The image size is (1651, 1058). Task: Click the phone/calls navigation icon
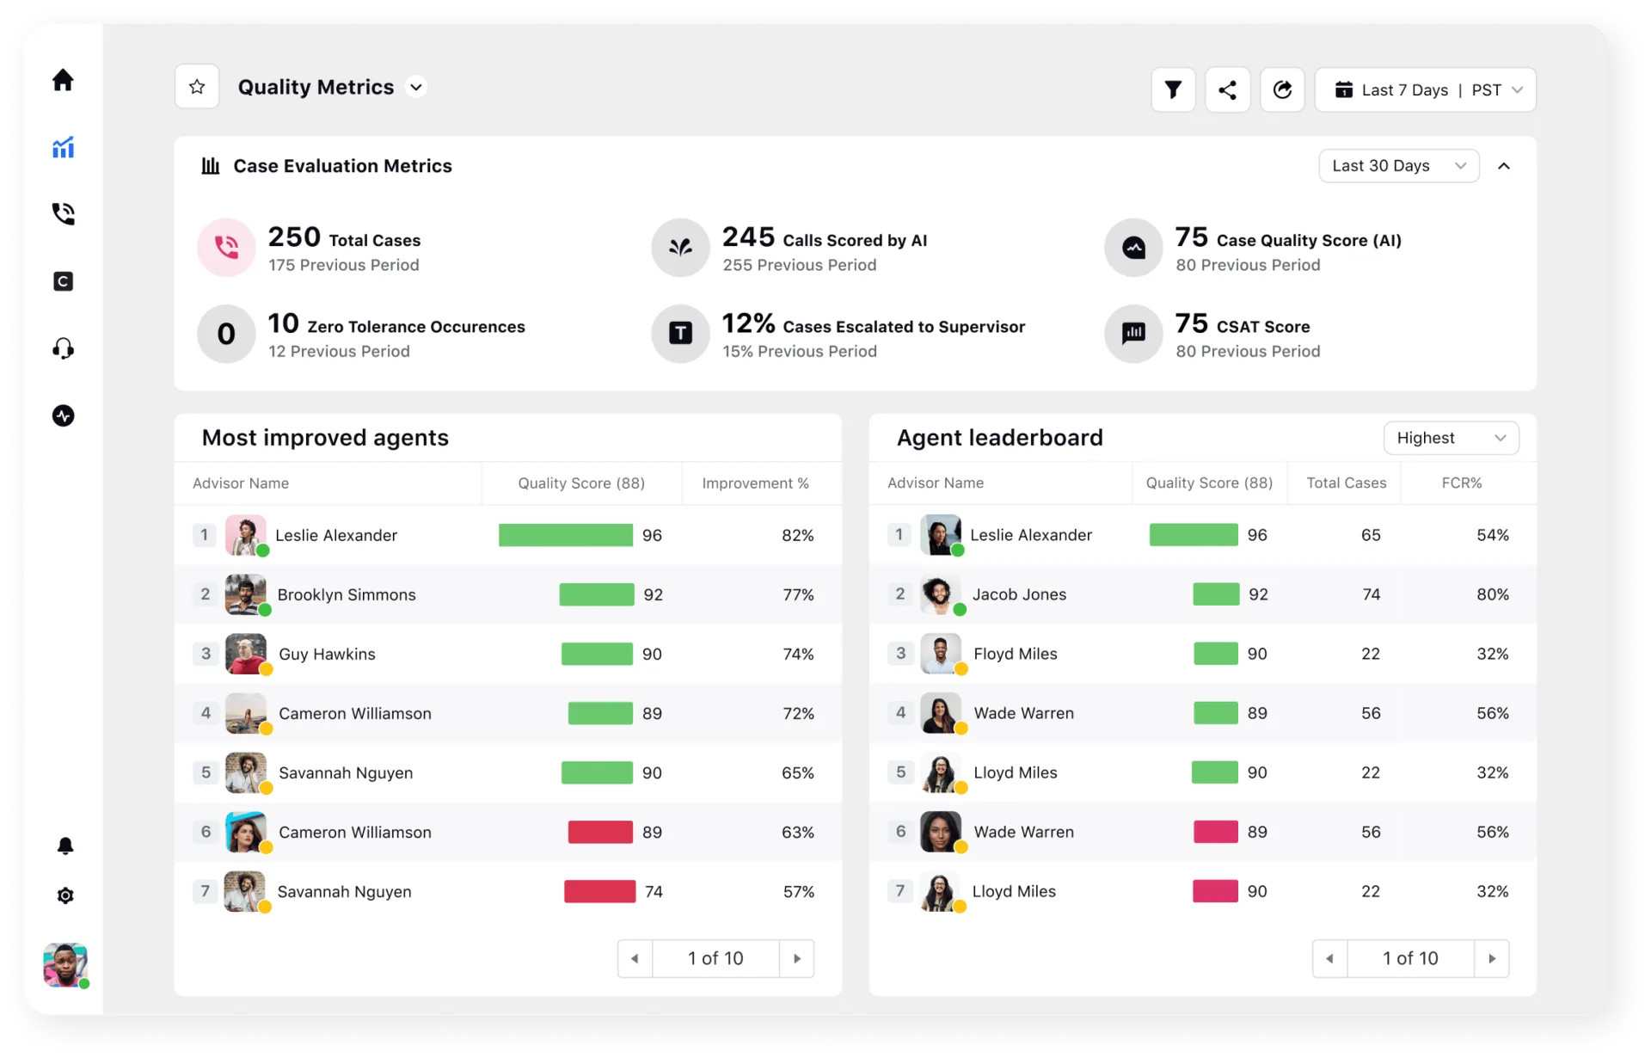coord(65,214)
